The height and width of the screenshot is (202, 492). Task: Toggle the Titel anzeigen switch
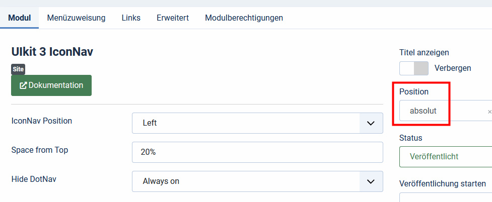click(414, 68)
